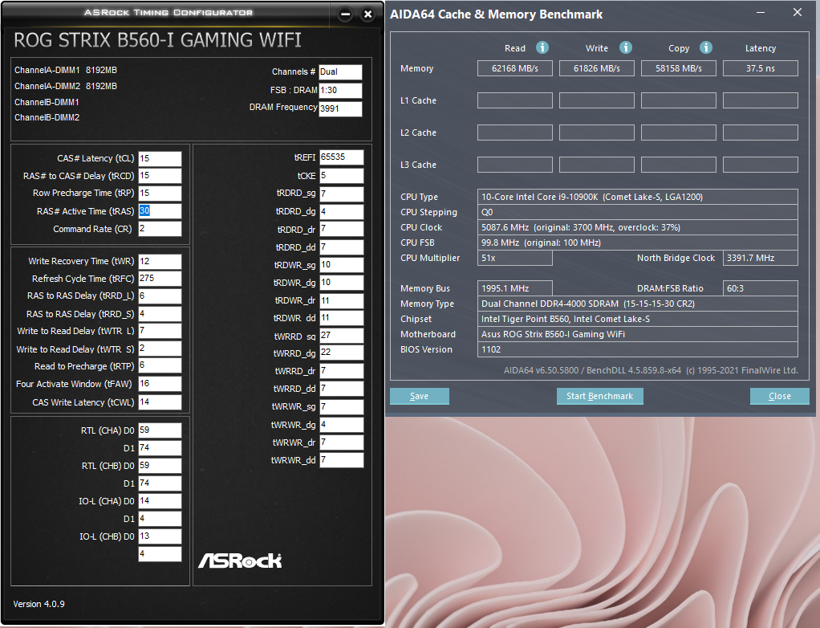Click the Memory Write result 61826 MB/s

pos(597,68)
